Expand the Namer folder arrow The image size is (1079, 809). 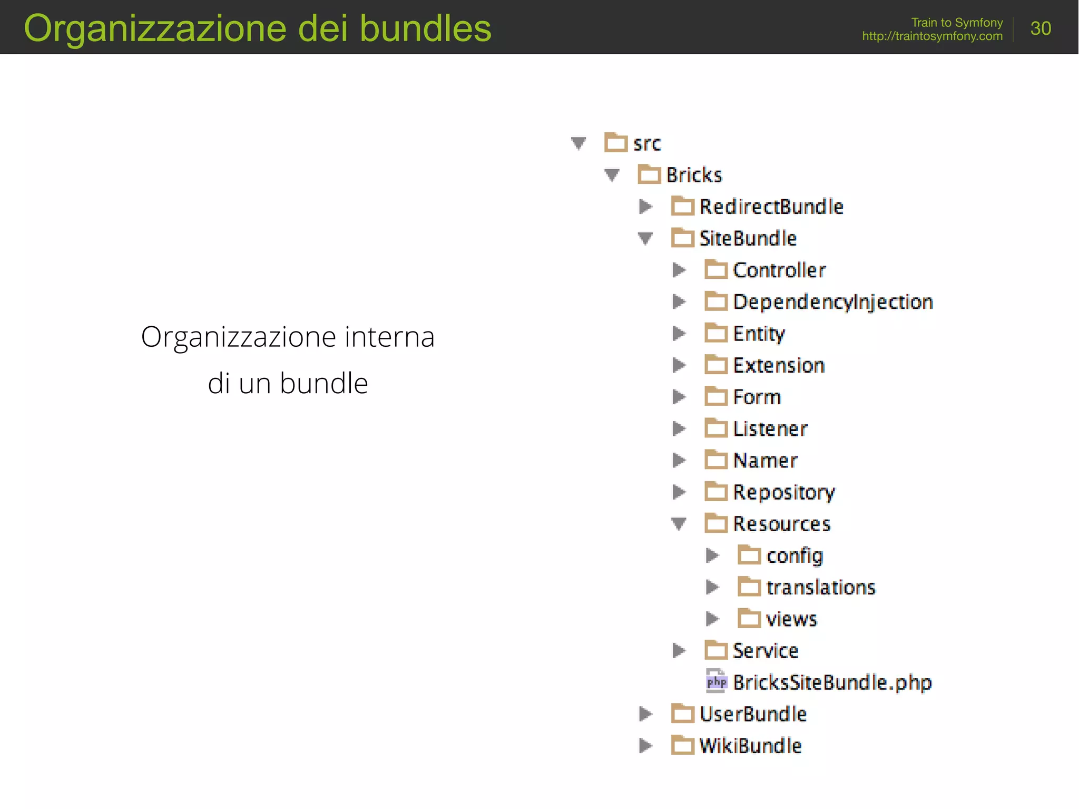[x=679, y=460]
